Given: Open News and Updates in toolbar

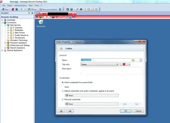Looking at the screenshot, I should click(x=48, y=9).
